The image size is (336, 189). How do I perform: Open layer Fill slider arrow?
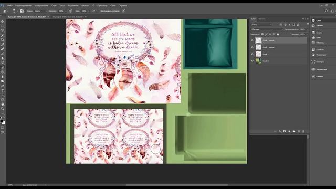[x=307, y=34]
